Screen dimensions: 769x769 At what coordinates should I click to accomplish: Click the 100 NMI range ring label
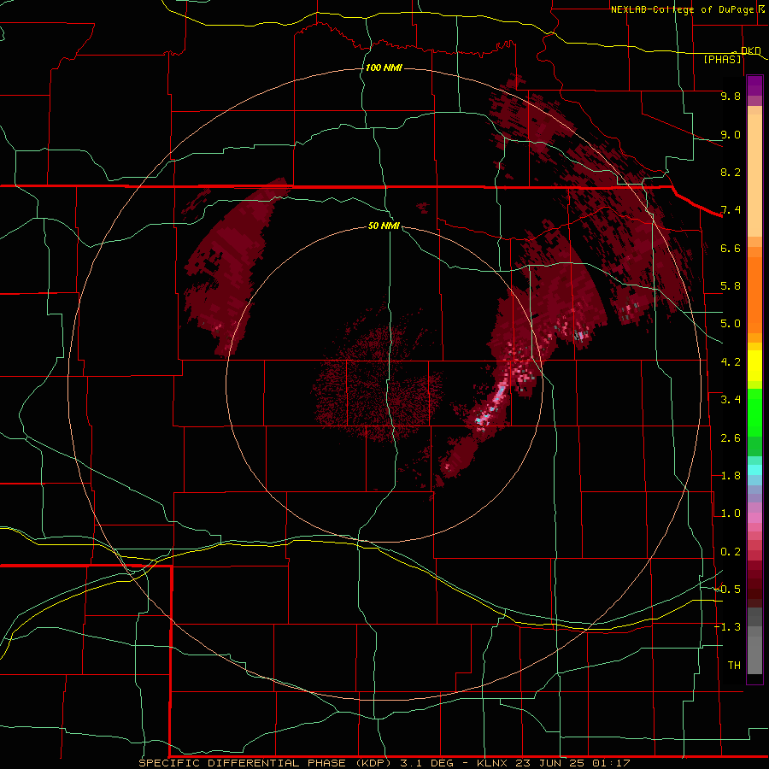tap(384, 68)
